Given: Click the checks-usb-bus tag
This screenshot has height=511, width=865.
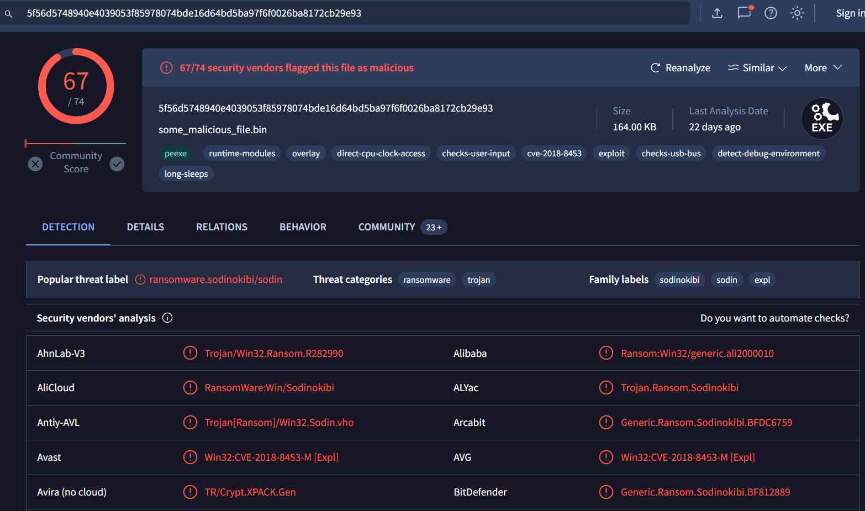Looking at the screenshot, I should 671,154.
